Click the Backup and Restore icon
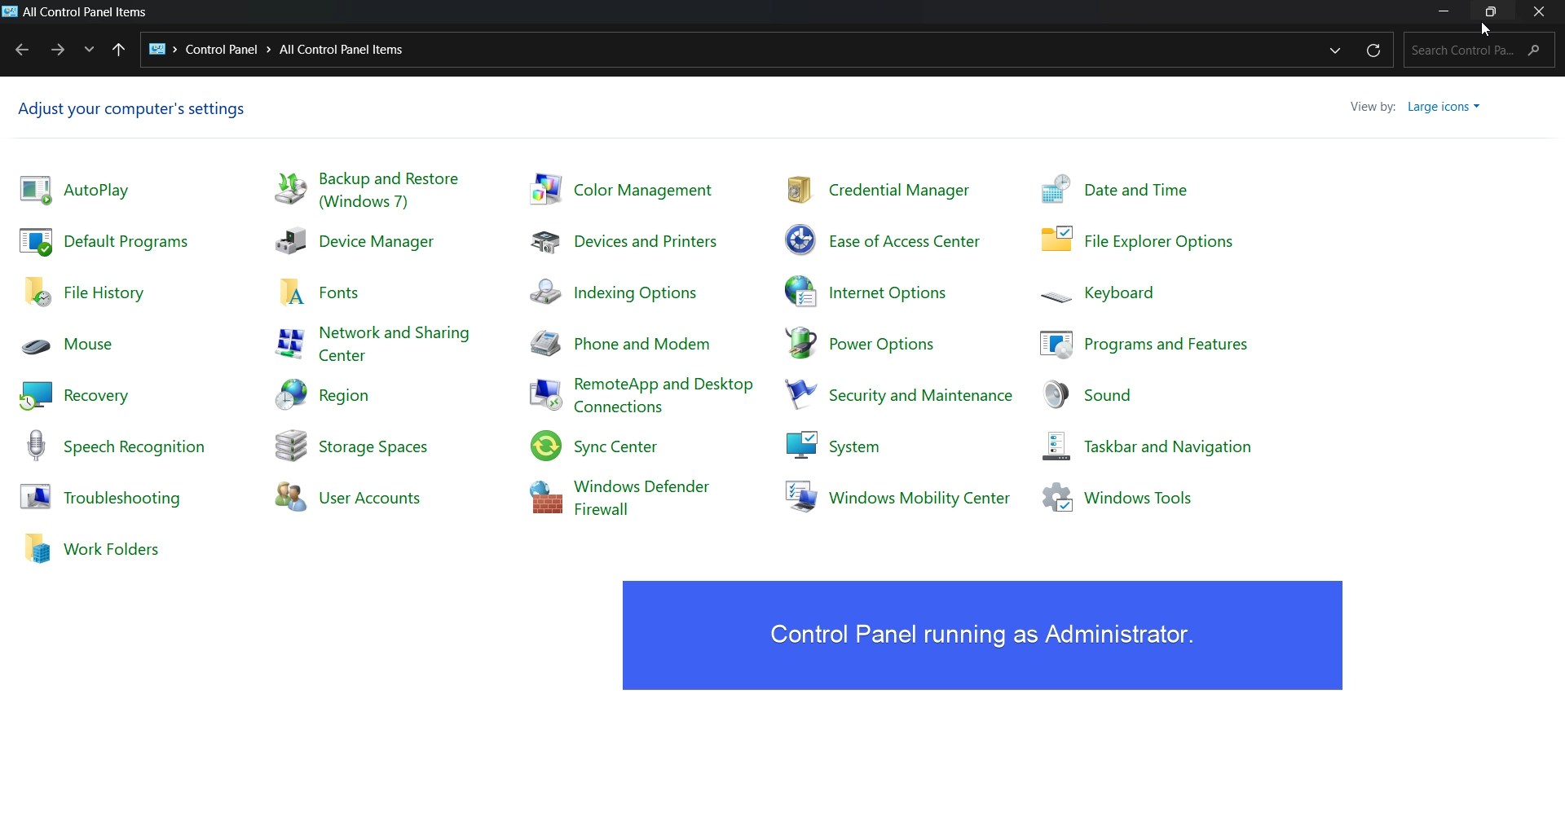Image resolution: width=1565 pixels, height=831 pixels. click(290, 191)
